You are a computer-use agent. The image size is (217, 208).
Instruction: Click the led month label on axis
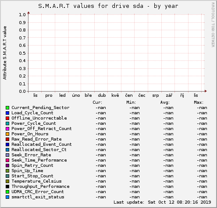coord(62,95)
